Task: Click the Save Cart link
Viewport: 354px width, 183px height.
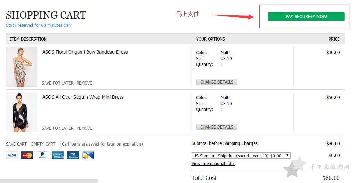Action: (x=16, y=144)
